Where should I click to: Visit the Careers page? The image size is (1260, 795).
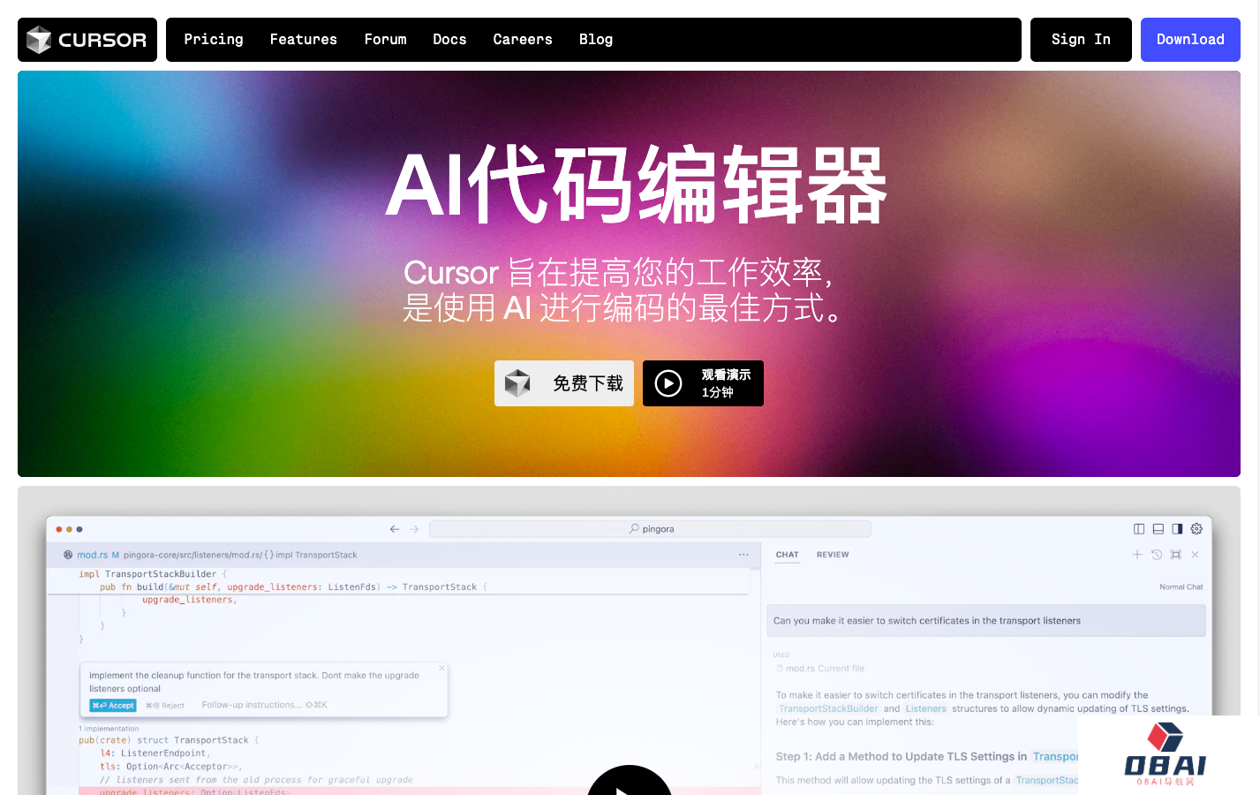point(523,40)
